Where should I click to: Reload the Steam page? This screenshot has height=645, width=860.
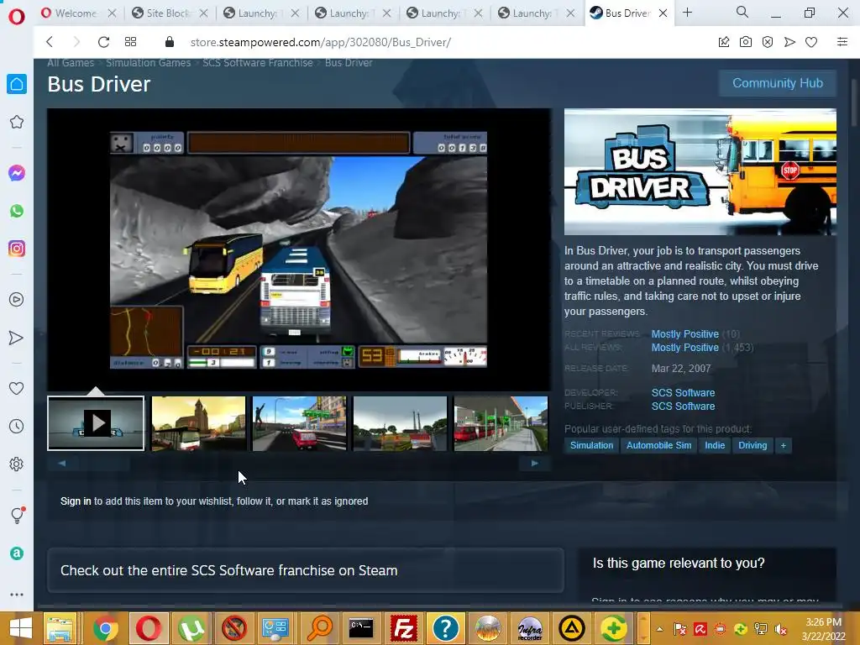point(103,42)
